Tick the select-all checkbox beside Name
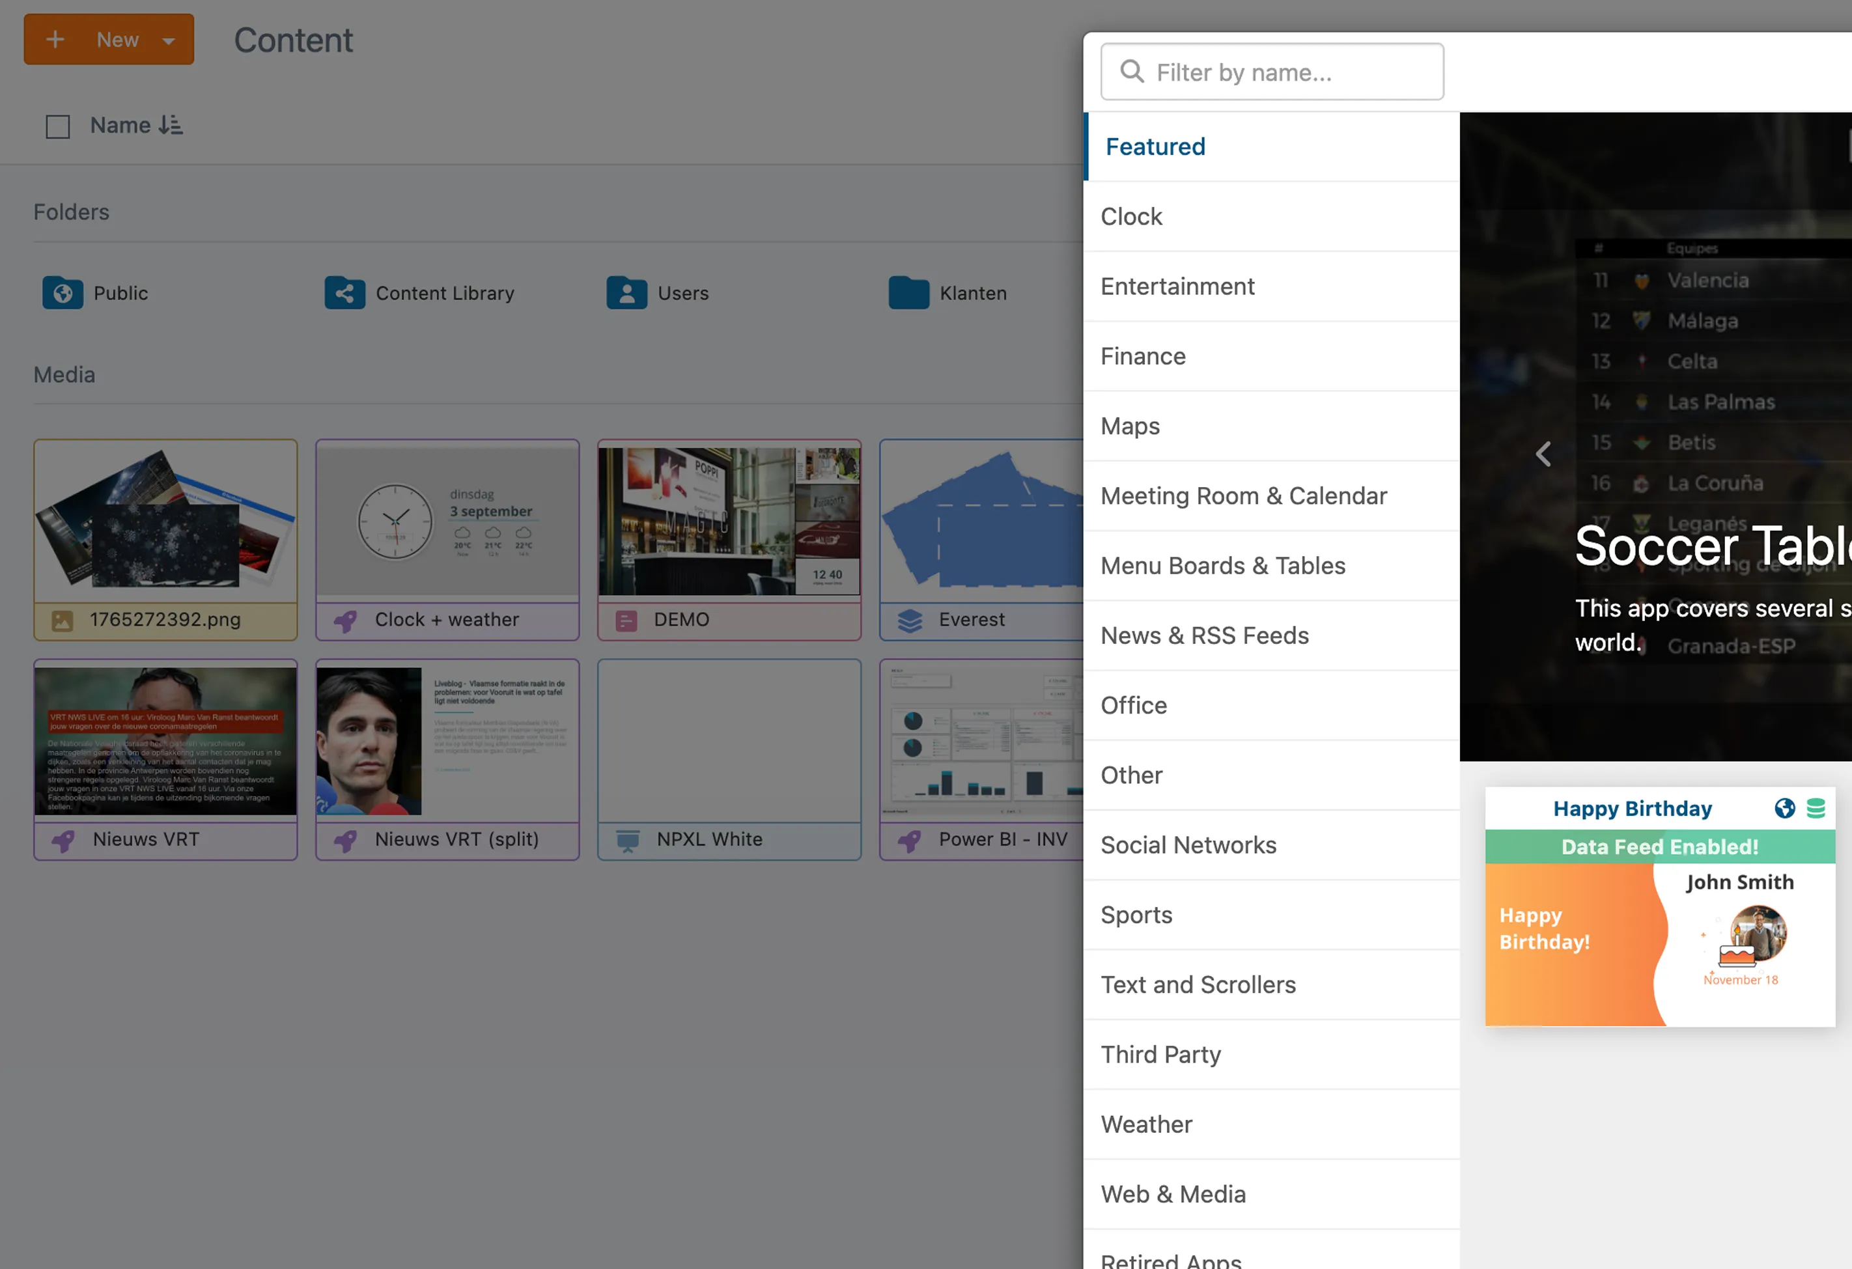The image size is (1852, 1269). tap(57, 127)
